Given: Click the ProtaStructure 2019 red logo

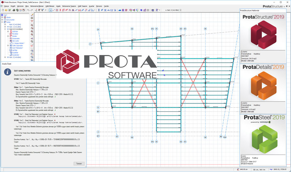Looking at the screenshot, I should tap(264, 35).
